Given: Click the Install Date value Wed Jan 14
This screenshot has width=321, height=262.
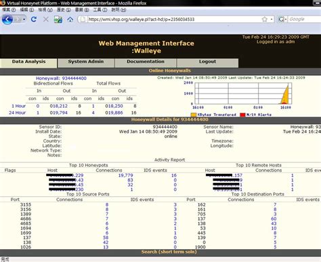Looking at the screenshot, I should (x=148, y=131).
